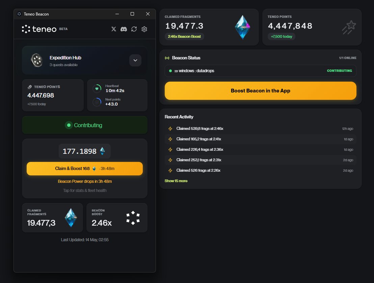Click the Next points progress ring
Screen dimensions: 374x283
(97, 102)
